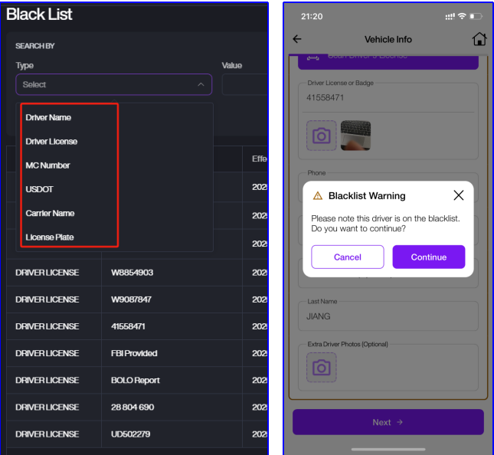Choose Driver Name from the Type list
The image size is (494, 455).
[x=48, y=117]
